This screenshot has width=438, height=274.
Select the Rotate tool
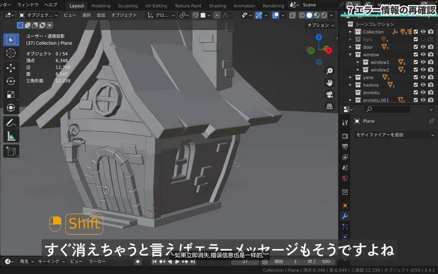click(x=11, y=81)
